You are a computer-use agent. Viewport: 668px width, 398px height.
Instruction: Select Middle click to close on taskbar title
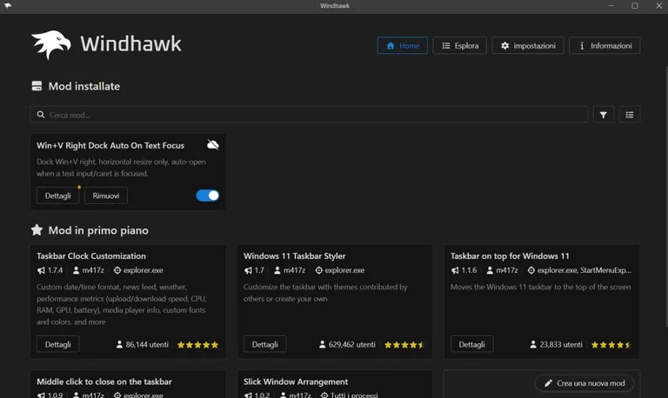coord(104,381)
